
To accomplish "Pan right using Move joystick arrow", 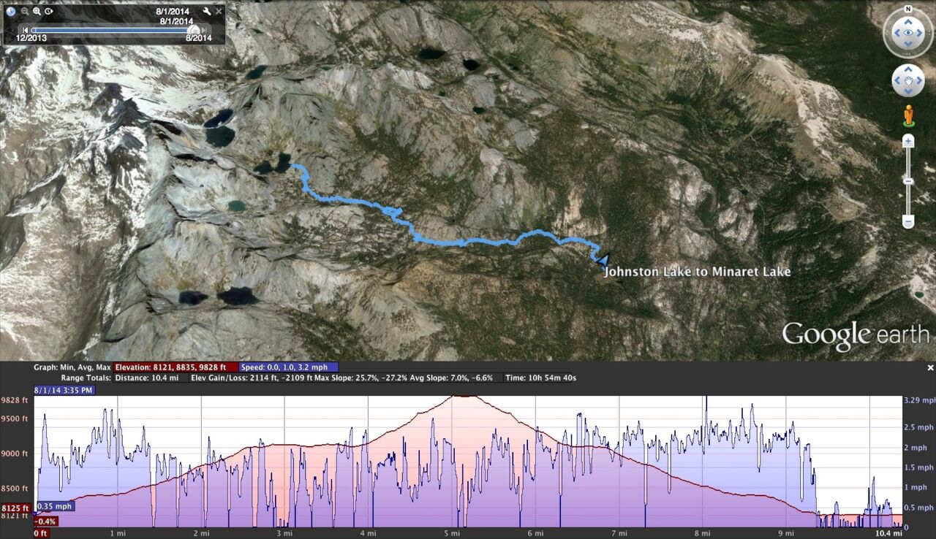I will pyautogui.click(x=920, y=80).
